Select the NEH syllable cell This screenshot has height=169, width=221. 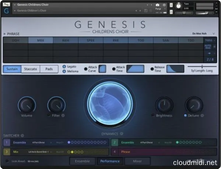(66, 40)
